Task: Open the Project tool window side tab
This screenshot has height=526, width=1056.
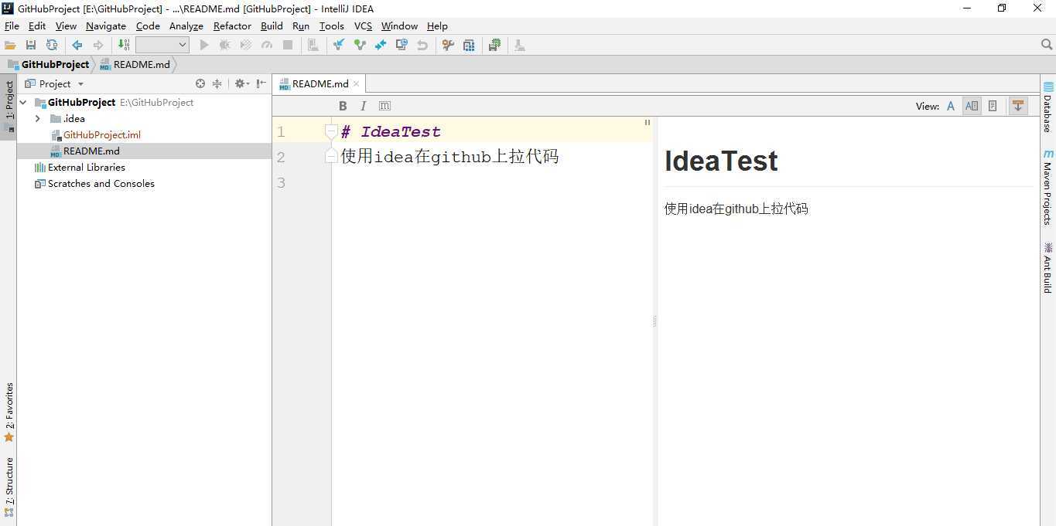Action: click(9, 107)
